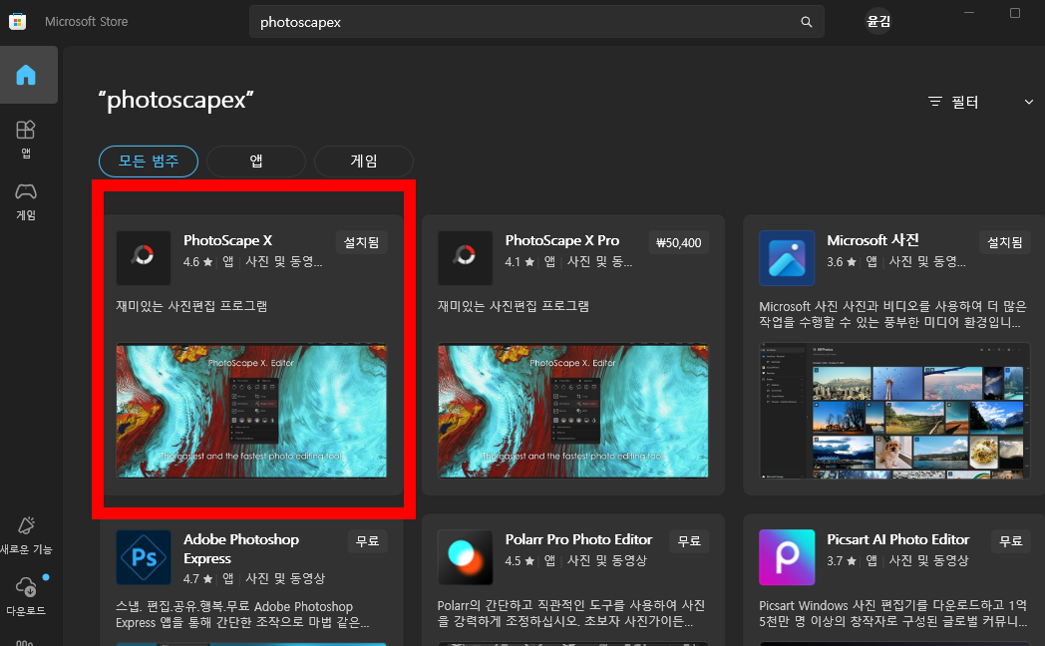Click the chevron next to 필터
This screenshot has height=646, width=1045.
tap(1028, 101)
